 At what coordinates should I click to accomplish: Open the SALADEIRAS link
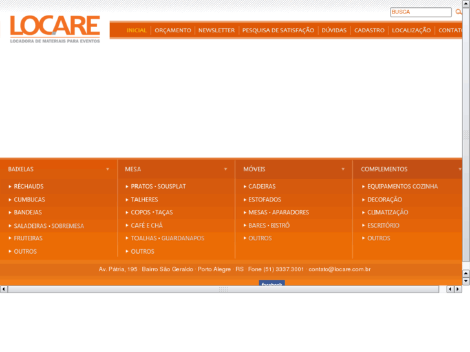[x=30, y=226]
